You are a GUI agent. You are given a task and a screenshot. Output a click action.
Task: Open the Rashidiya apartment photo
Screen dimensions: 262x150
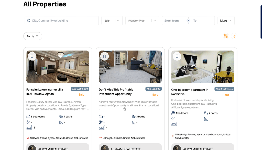click(203, 67)
